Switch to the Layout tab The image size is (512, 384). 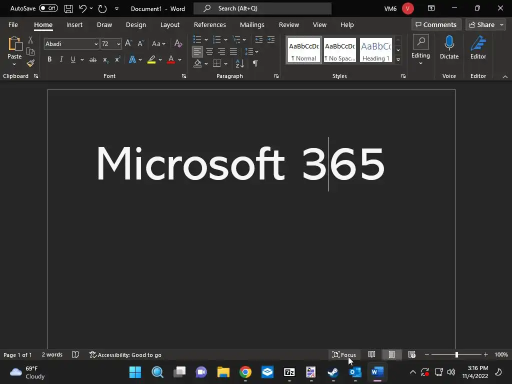(x=170, y=25)
